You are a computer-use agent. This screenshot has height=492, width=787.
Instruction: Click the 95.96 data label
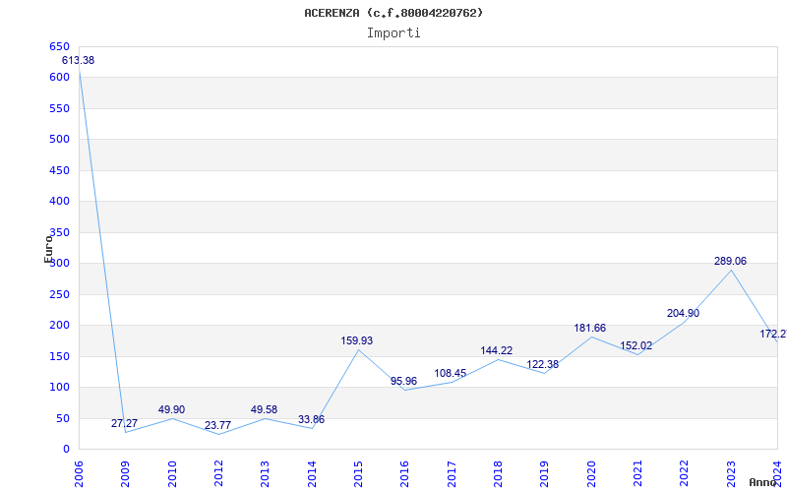coord(403,382)
